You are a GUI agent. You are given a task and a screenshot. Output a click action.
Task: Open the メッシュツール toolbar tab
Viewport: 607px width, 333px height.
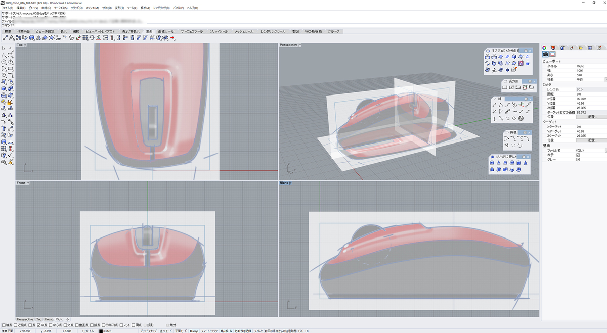point(244,31)
